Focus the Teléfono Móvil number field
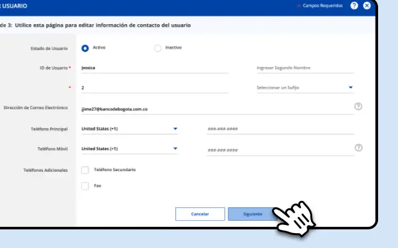 [280, 150]
